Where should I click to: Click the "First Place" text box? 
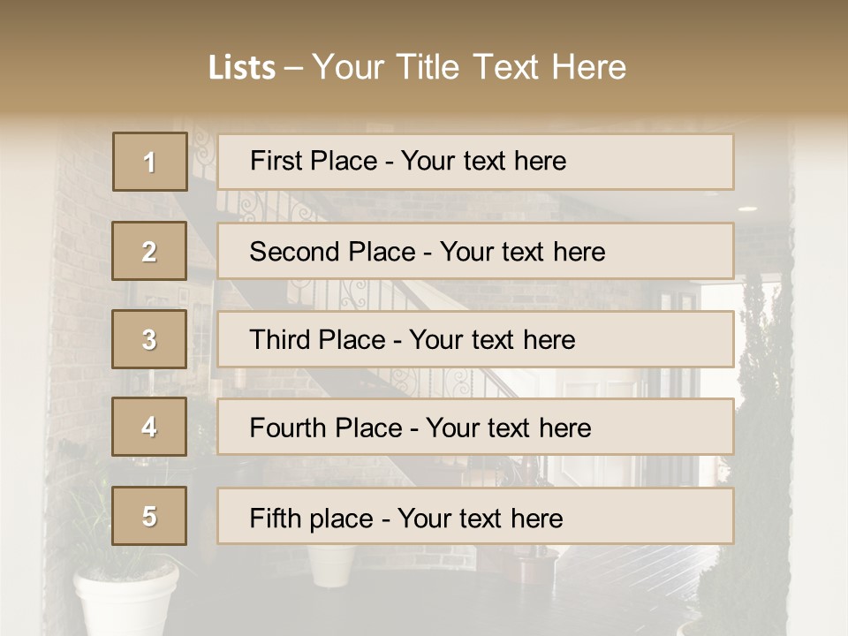pyautogui.click(x=475, y=162)
